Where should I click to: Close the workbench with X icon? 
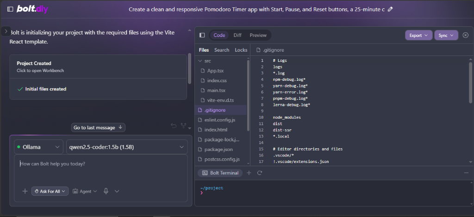(466, 35)
